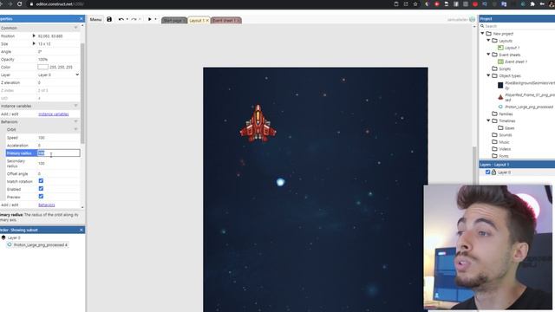Toggle the Layer 0 lock icon
Screen dimensions: 555x312
tap(493, 172)
